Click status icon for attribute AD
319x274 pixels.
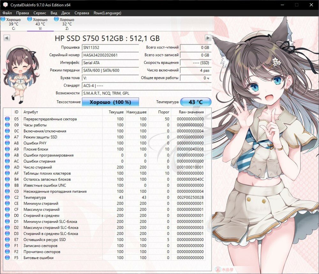coord(7,167)
